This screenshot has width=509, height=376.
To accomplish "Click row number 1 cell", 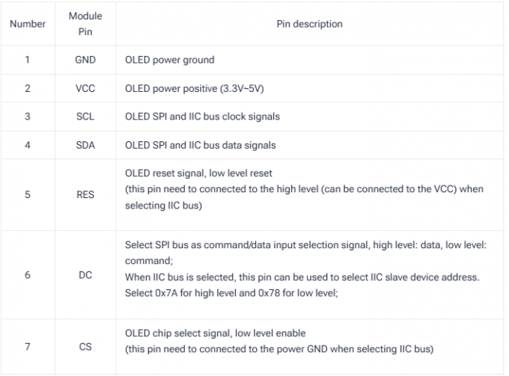I will [28, 60].
